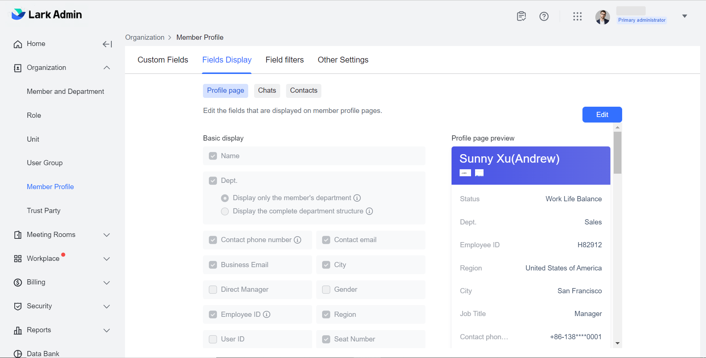706x358 pixels.
Task: Open the Field filters tab
Action: 285,60
